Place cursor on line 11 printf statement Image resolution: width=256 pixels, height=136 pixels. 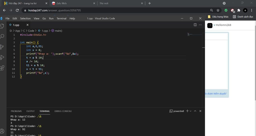pos(38,73)
